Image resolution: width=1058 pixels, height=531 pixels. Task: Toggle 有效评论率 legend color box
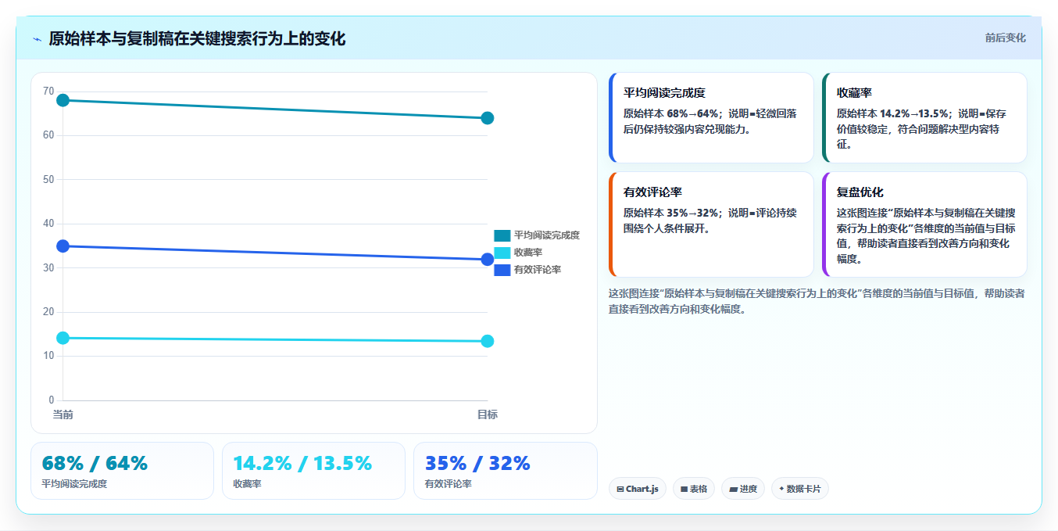[502, 270]
